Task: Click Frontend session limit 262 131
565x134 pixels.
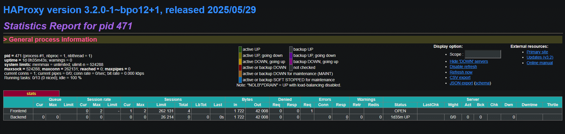Action: pyautogui.click(x=166, y=111)
